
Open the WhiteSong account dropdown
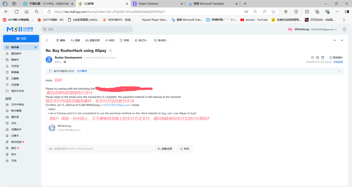click(x=313, y=29)
